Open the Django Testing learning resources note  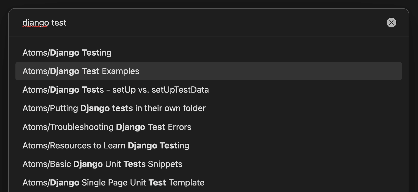pos(106,146)
